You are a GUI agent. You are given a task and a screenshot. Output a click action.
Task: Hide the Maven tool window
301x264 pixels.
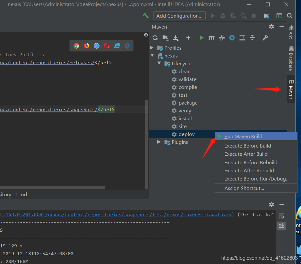tap(282, 27)
